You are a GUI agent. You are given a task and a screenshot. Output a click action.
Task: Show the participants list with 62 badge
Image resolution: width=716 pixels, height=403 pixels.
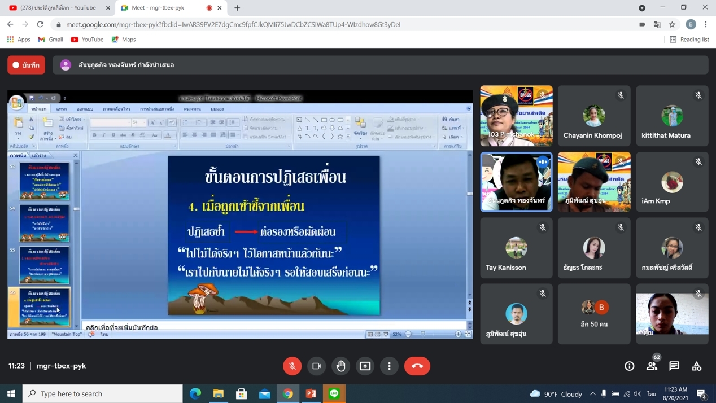coord(652,366)
